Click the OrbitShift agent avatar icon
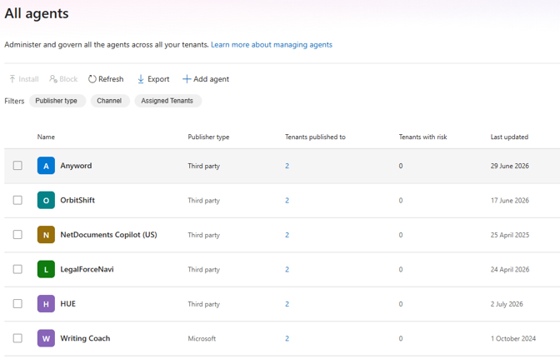Screen dimensions: 560x359 pyautogui.click(x=46, y=200)
